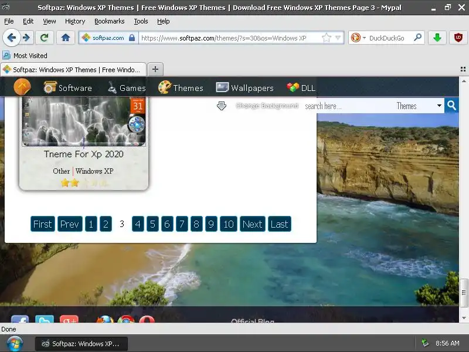Image resolution: width=469 pixels, height=352 pixels.
Task: Go to page 5
Action: tap(152, 224)
